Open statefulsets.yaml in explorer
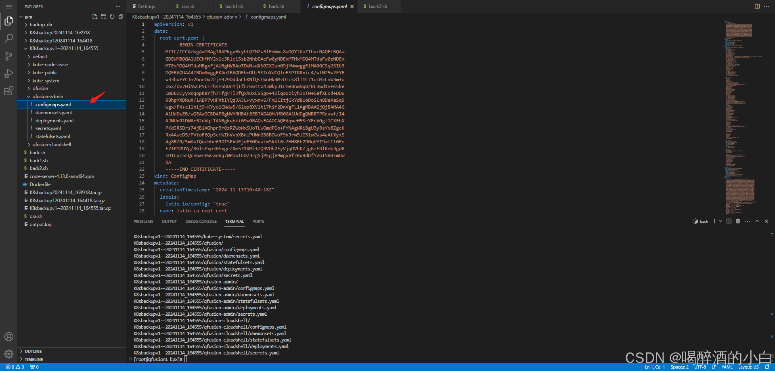Image resolution: width=775 pixels, height=371 pixels. point(52,136)
